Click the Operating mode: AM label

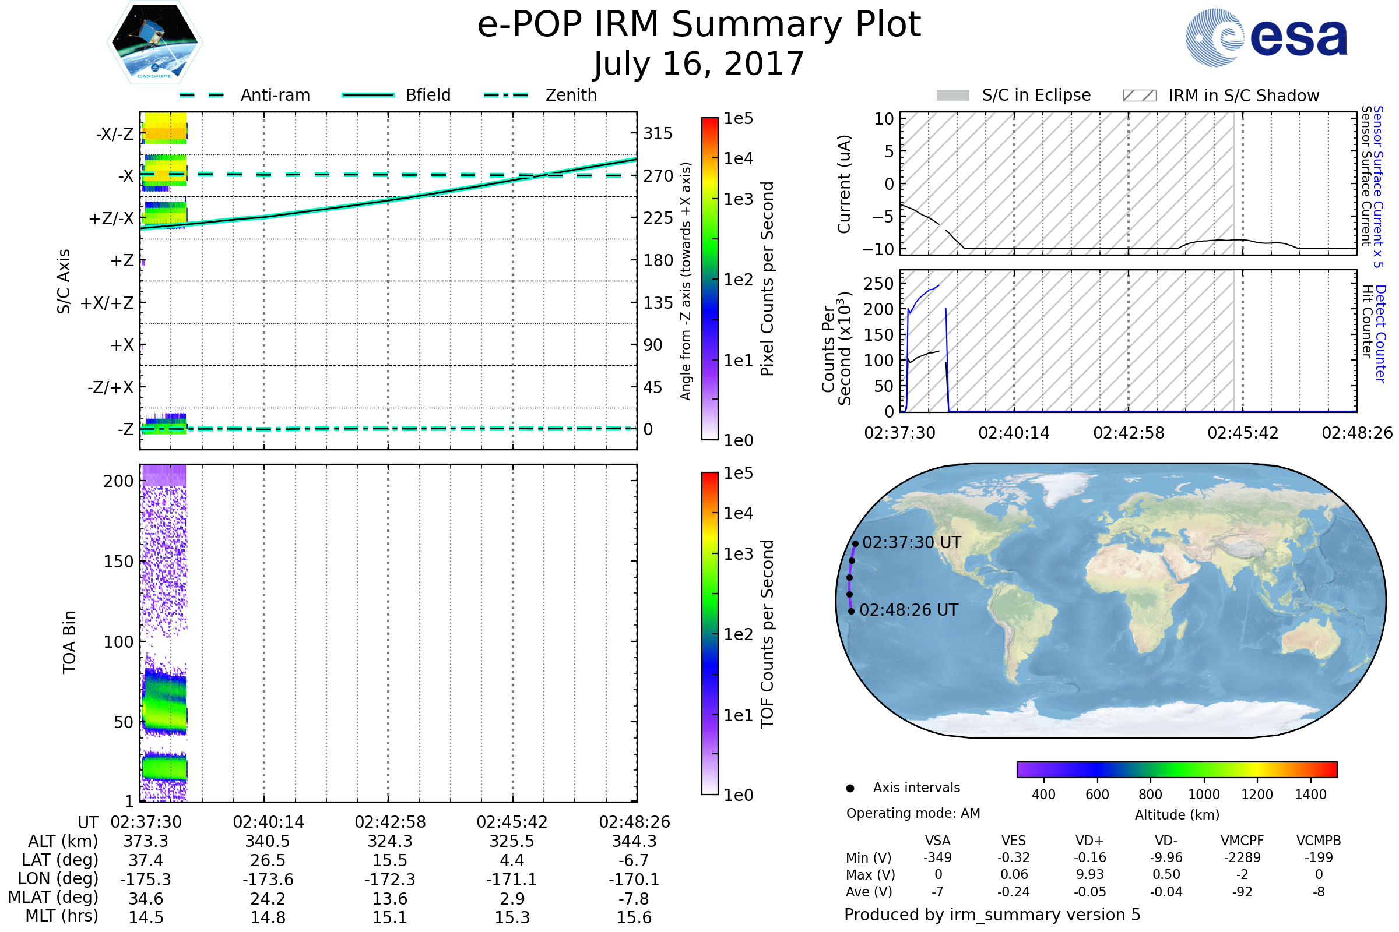[x=913, y=813]
